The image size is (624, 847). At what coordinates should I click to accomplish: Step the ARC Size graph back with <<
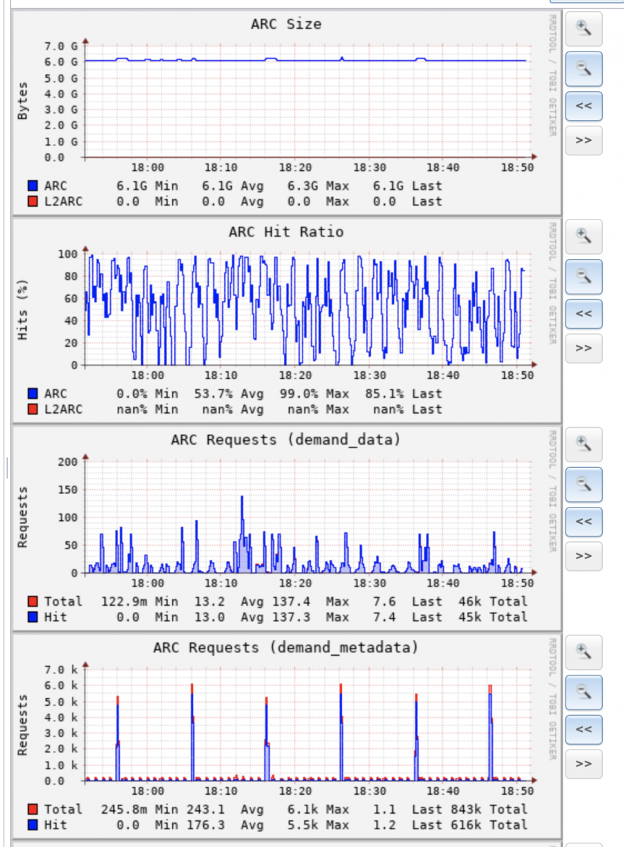(x=583, y=106)
